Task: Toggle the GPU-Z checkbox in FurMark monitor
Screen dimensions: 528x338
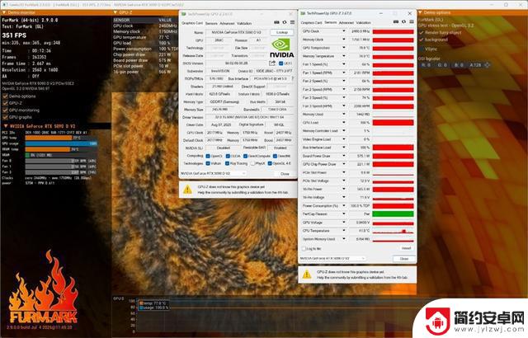Action: tap(5, 103)
